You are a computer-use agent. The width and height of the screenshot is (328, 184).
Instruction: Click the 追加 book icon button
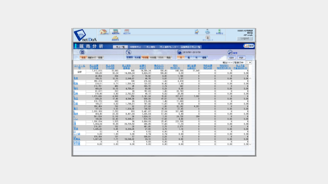pos(249,46)
